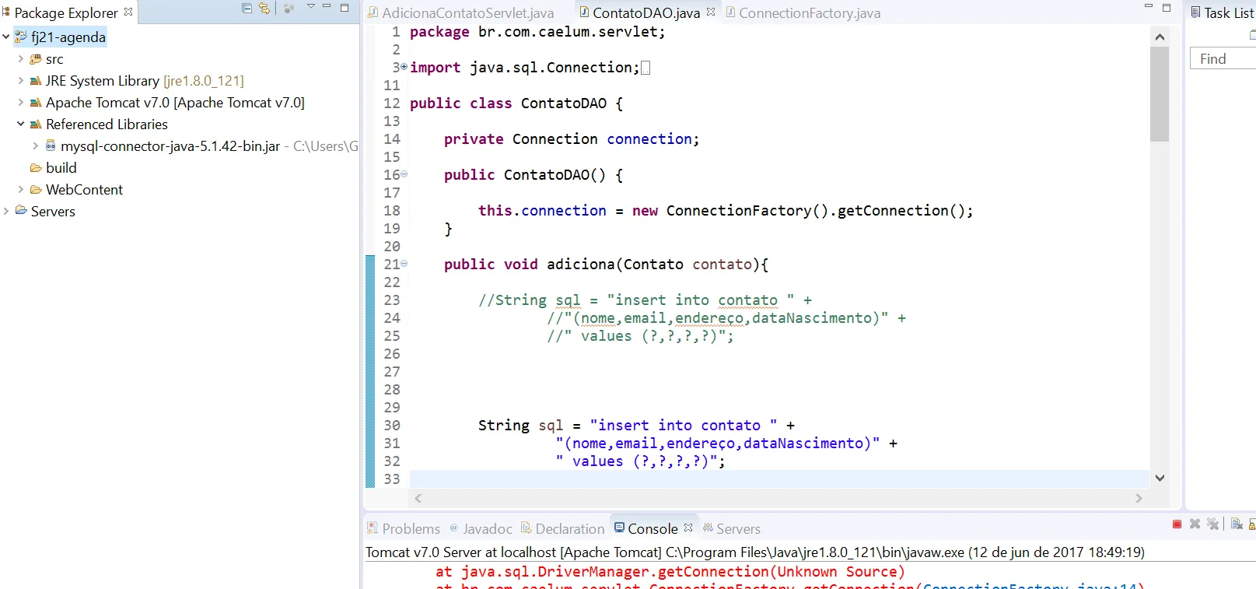Click the Referenced Libraries icon
This screenshot has width=1256, height=589.
pyautogui.click(x=36, y=124)
